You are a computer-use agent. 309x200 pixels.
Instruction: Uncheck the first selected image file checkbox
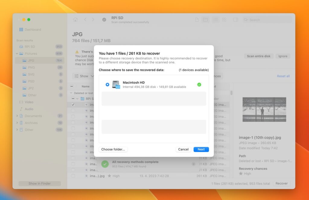[x=73, y=105]
